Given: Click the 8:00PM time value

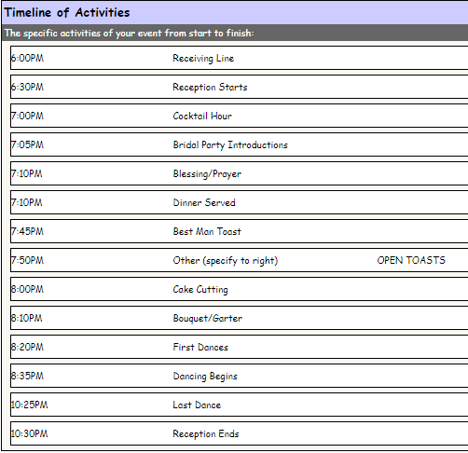Looking at the screenshot, I should point(27,289).
